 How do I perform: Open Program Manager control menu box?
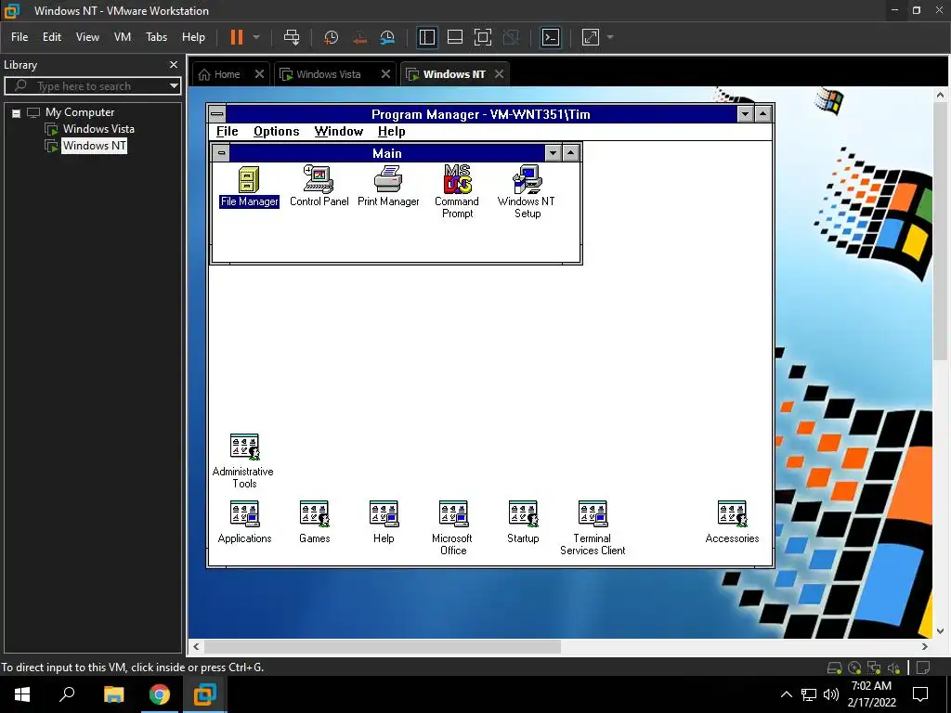pos(217,114)
